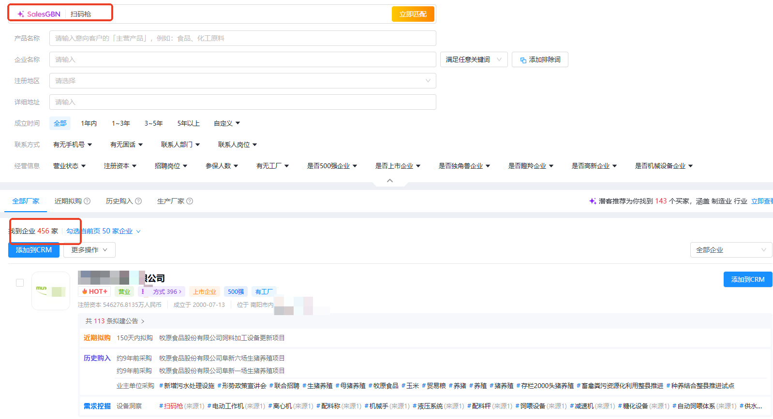773x419 pixels.
Task: Click the 产品名称 input field
Action: [242, 38]
